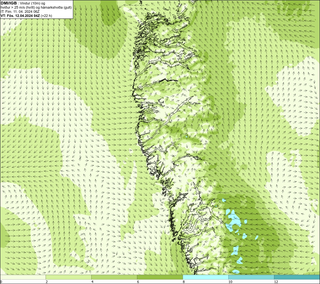This screenshot has height=284, width=320.
Task: Click the legend scale label "10"
Action: point(230,282)
